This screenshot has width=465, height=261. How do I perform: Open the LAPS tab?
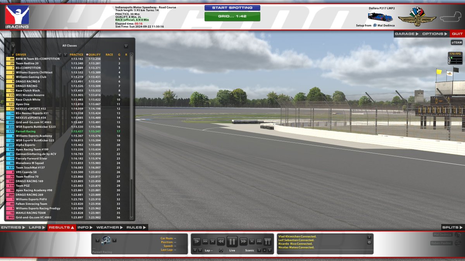36,227
